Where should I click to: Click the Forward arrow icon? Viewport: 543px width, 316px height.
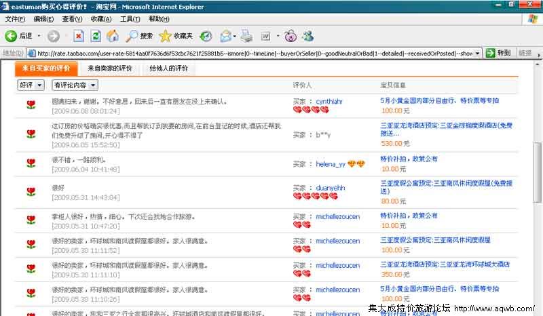pos(54,36)
